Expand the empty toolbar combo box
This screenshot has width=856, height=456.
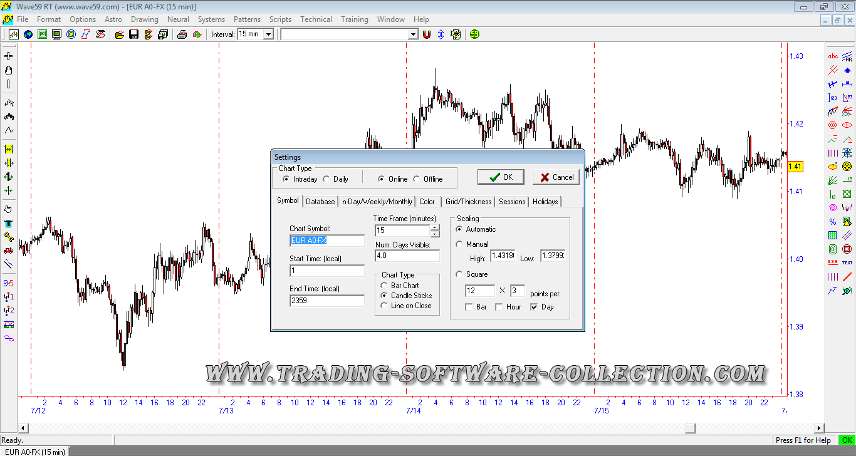(412, 34)
